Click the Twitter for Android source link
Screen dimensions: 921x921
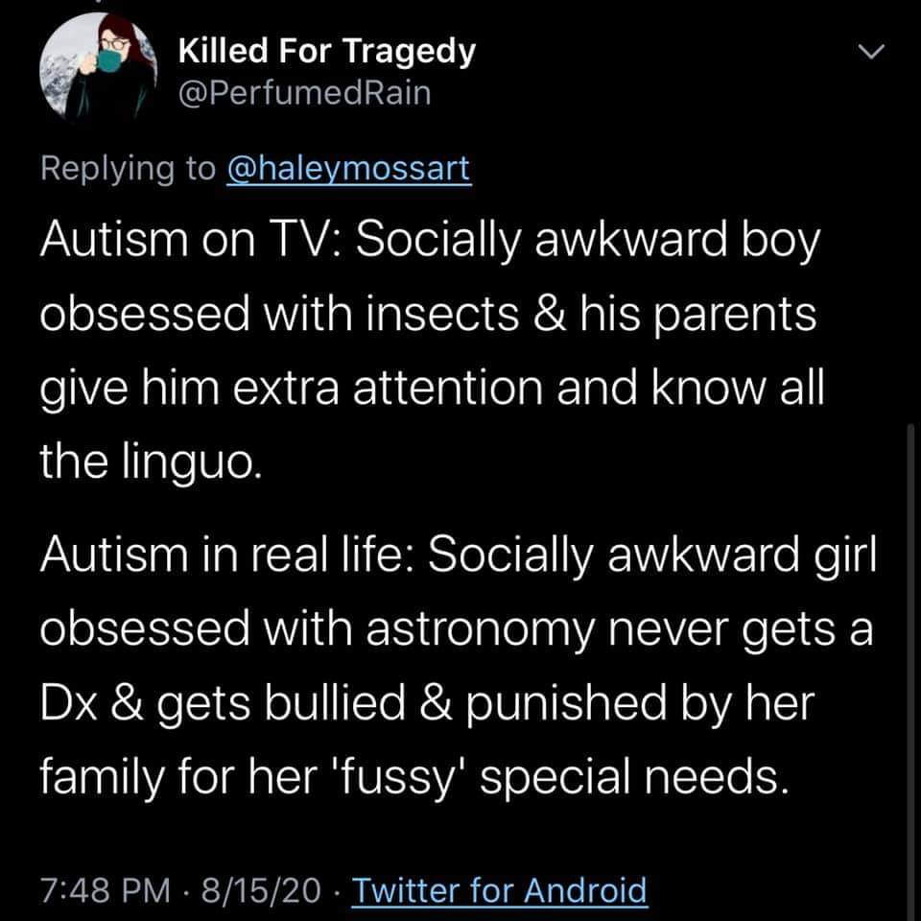[x=499, y=890]
